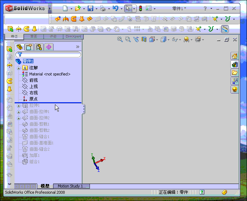Click the Section View icon
Image resolution: width=247 pixels, height=201 pixels.
[144, 39]
